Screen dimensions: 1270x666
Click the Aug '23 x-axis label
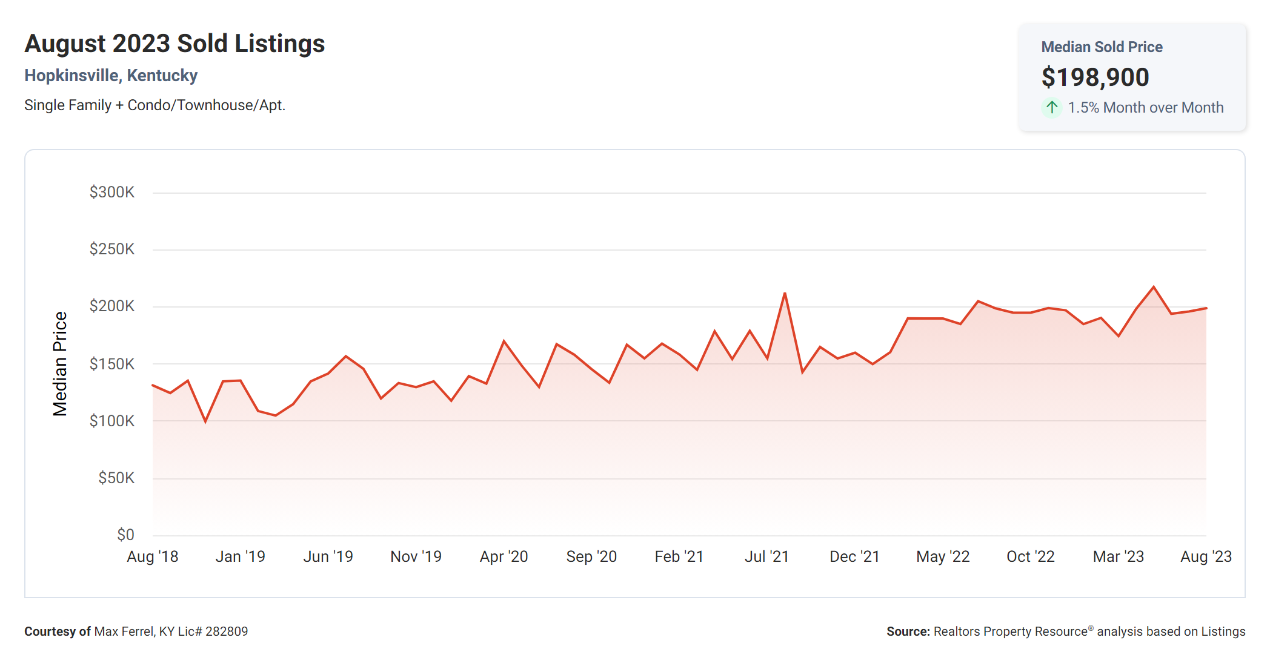pos(1206,556)
